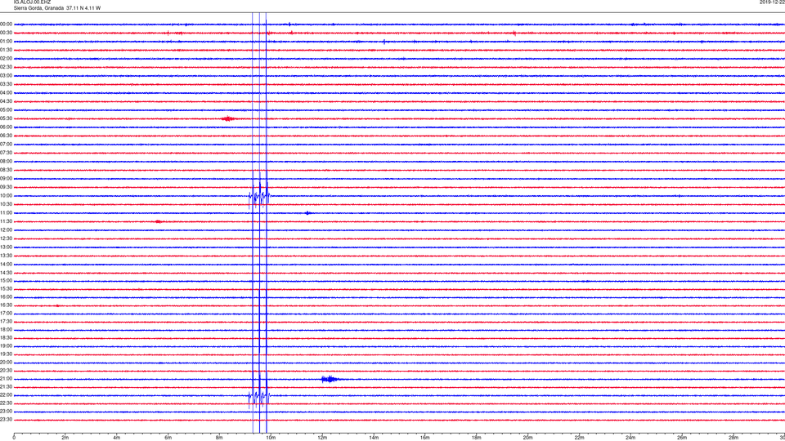Click the 24m tick label on time axis
Image resolution: width=785 pixels, height=441 pixels.
point(630,438)
